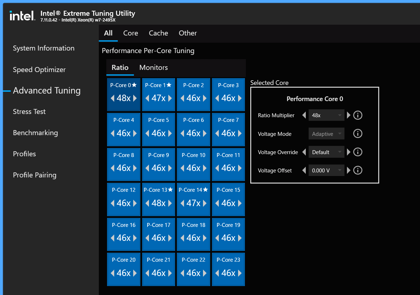
Task: Click the Intel logo
Action: (x=22, y=15)
